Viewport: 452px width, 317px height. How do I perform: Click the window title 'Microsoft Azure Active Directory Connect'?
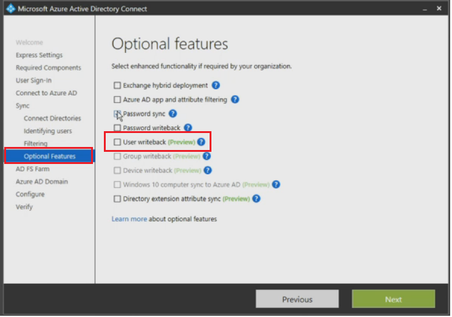click(x=83, y=9)
